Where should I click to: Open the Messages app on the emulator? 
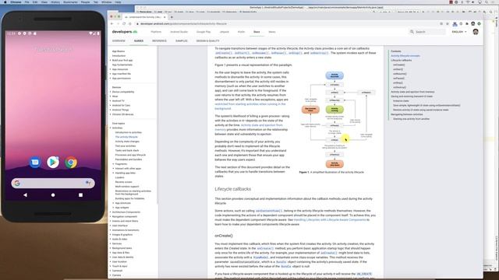[35, 163]
